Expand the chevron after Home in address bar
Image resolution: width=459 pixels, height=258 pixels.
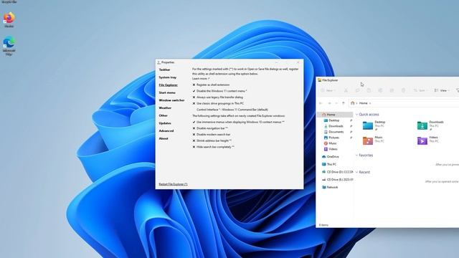[370, 103]
